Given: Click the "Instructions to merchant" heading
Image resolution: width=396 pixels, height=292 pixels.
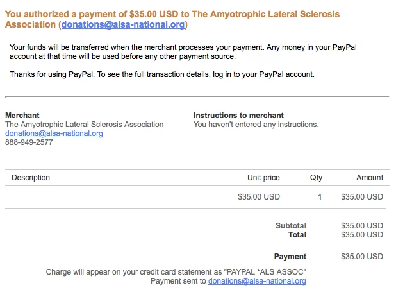Looking at the screenshot, I should click(238, 116).
